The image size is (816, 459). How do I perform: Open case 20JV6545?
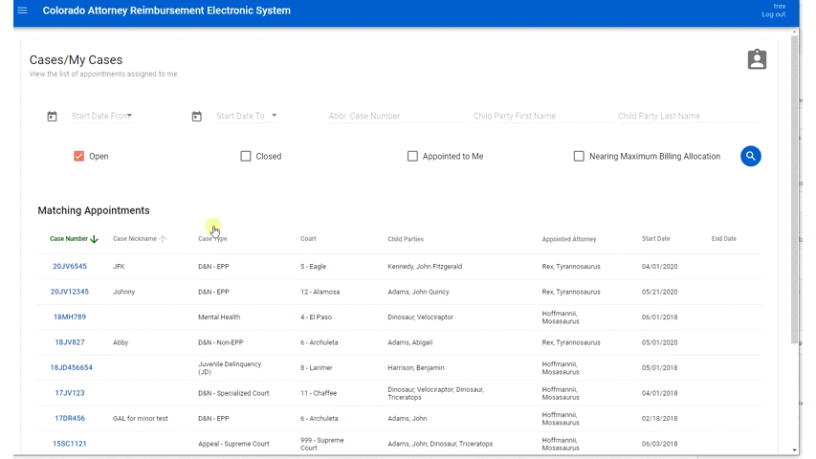pyautogui.click(x=69, y=267)
